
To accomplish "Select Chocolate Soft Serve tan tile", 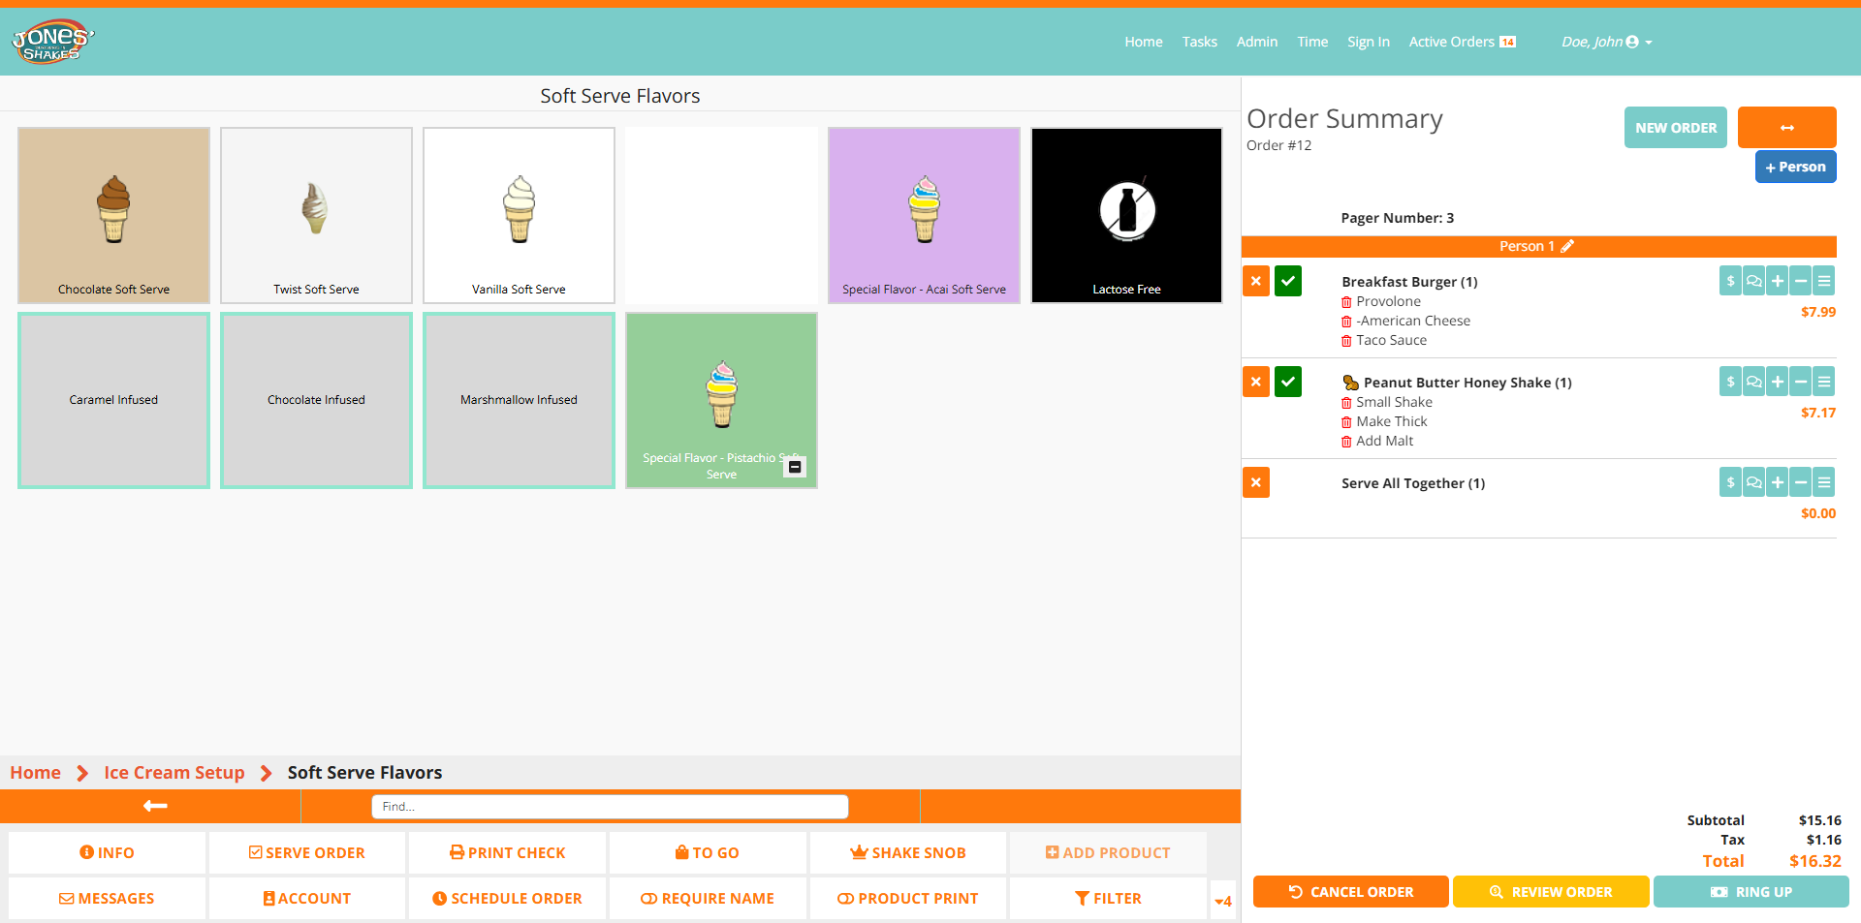I will [x=113, y=215].
